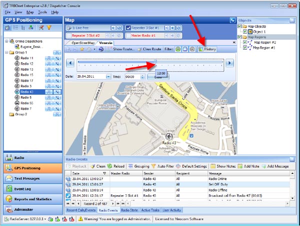
Task: Open the Radio section in sidebar
Action: coord(33,158)
